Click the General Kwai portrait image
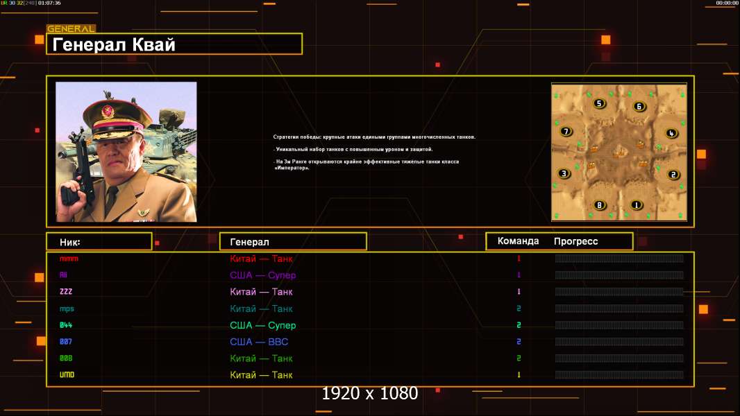This screenshot has height=416, width=740. point(126,152)
